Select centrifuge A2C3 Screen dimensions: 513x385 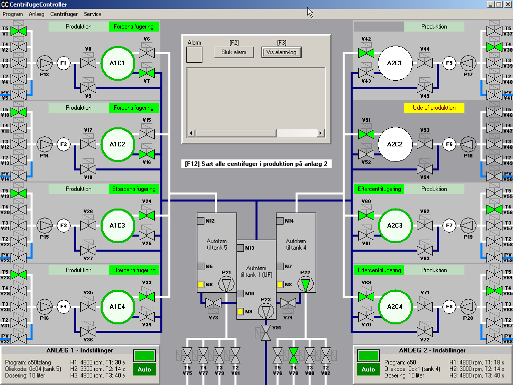pos(395,226)
